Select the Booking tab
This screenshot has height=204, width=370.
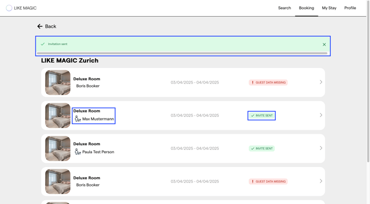point(307,8)
